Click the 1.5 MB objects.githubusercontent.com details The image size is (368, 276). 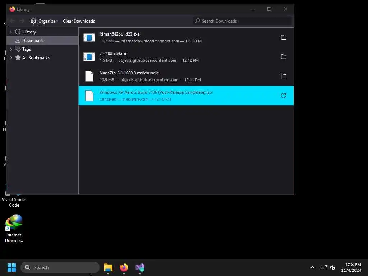(149, 60)
